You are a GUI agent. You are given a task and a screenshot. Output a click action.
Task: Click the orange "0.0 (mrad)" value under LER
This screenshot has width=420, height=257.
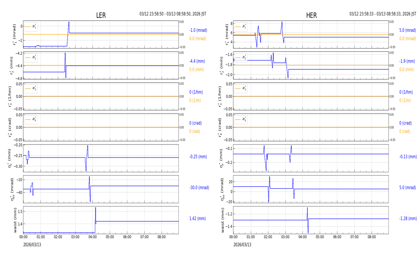pyautogui.click(x=198, y=39)
